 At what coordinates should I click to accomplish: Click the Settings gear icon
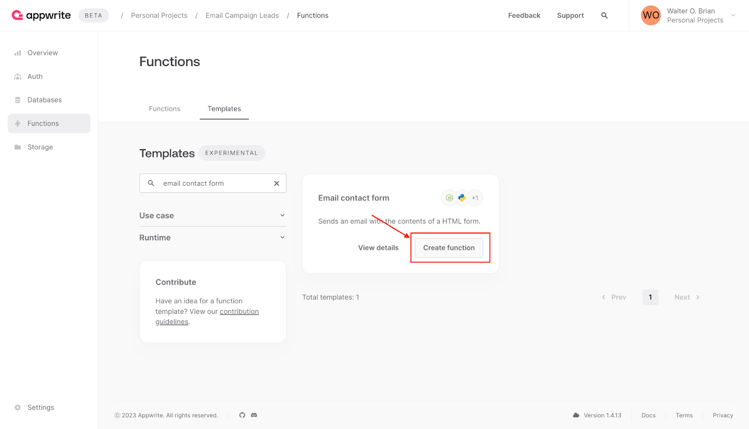18,407
